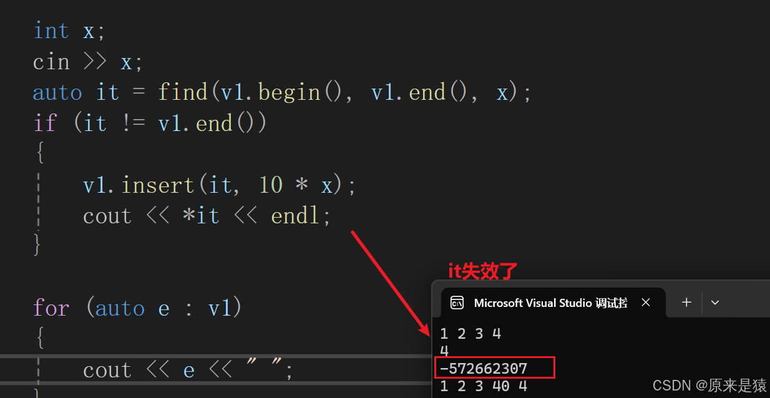This screenshot has width=770, height=398.
Task: Click the 'if (it != v1.end())' line
Action: tap(150, 123)
